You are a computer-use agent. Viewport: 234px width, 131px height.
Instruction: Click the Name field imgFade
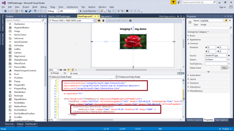tap(212, 20)
